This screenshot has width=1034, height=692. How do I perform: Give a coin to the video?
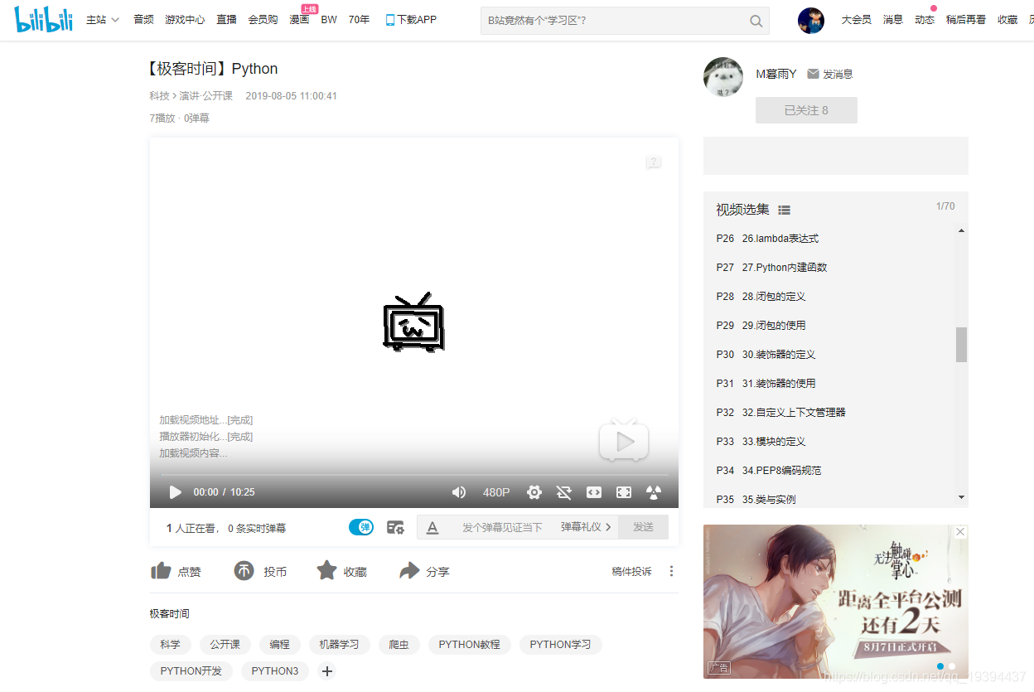pyautogui.click(x=244, y=571)
